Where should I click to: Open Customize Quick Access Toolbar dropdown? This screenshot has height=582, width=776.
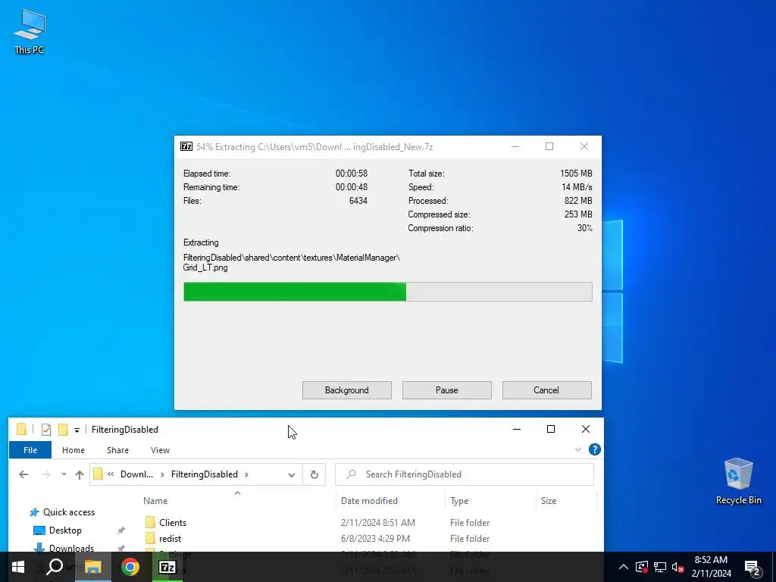pyautogui.click(x=77, y=430)
